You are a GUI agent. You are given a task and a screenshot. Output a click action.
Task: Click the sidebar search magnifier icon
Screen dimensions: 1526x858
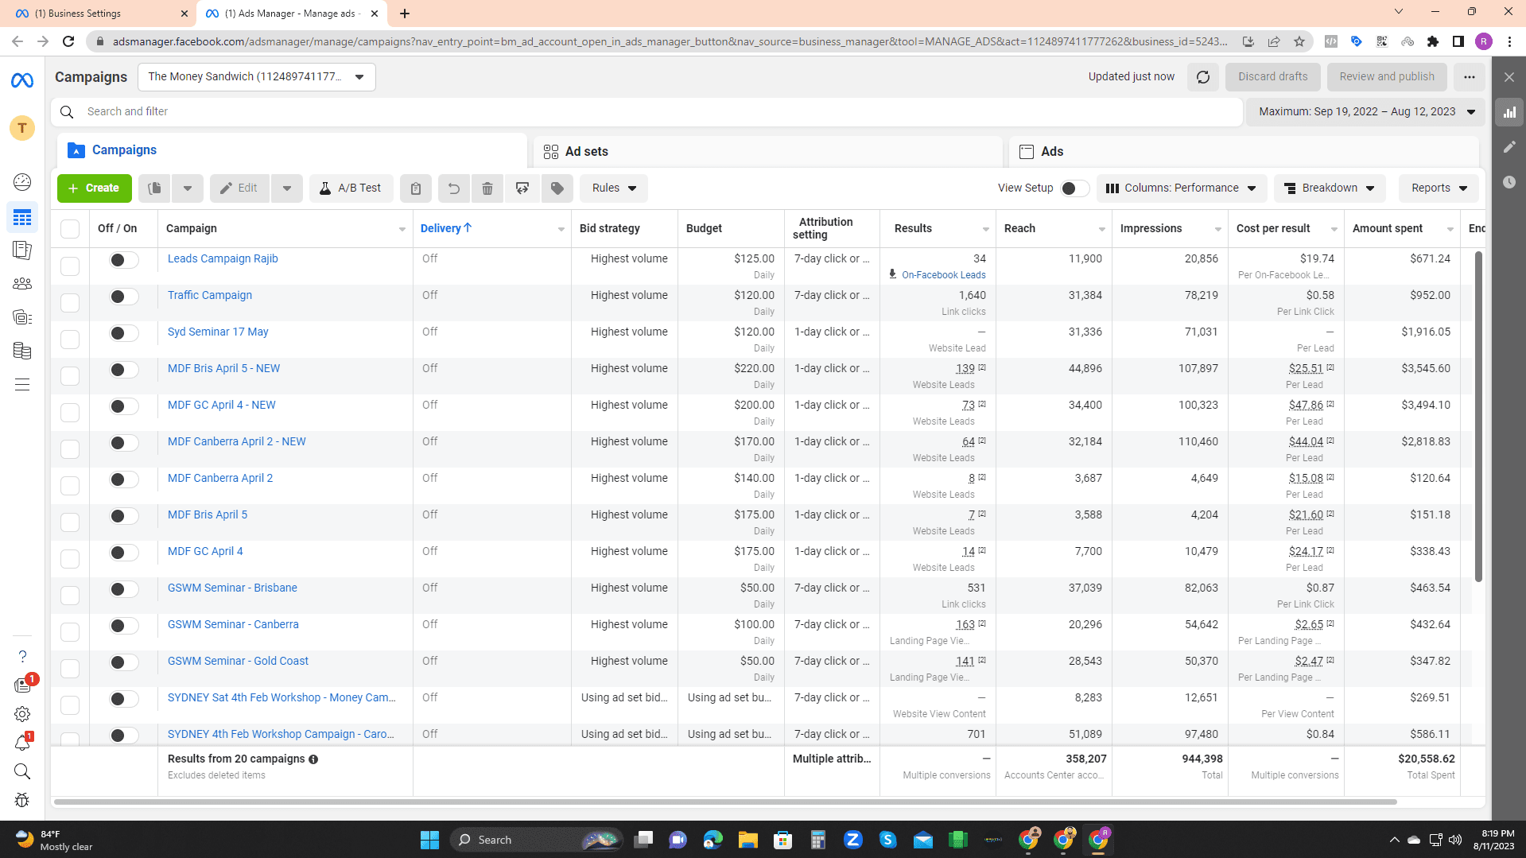click(22, 771)
